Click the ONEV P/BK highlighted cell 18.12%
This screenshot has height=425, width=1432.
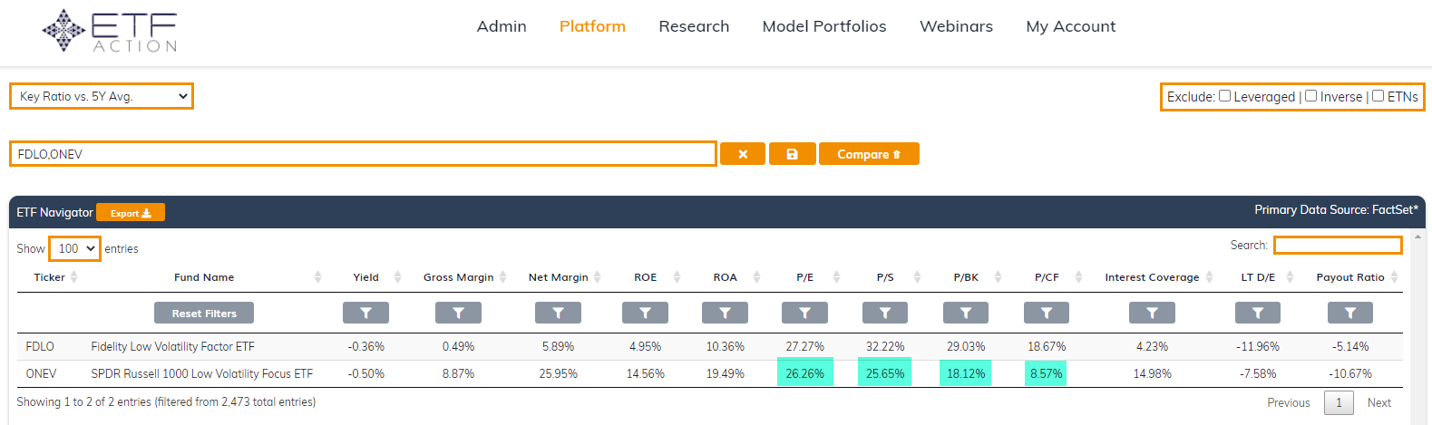(966, 373)
